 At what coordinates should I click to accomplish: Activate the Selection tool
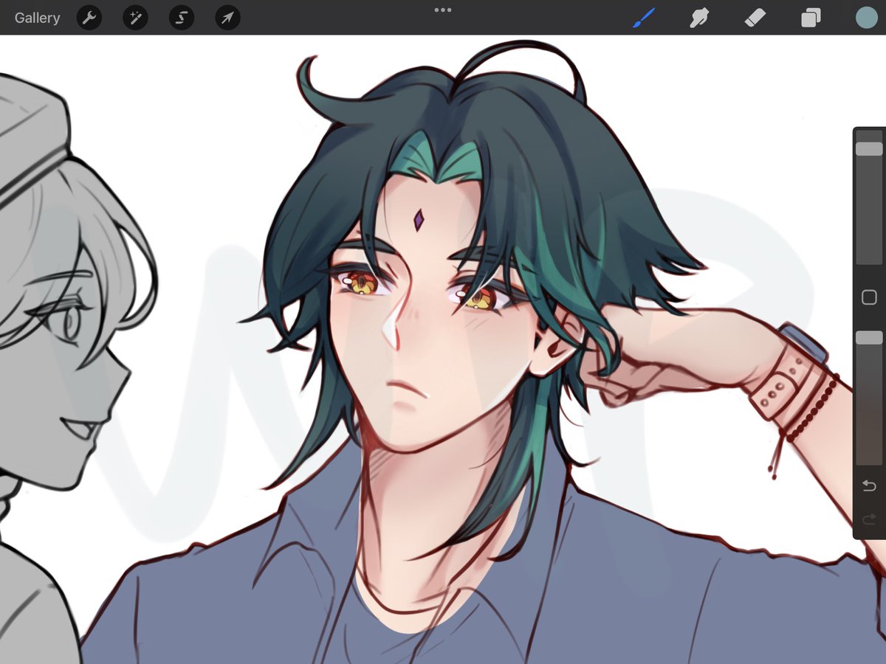pos(182,18)
